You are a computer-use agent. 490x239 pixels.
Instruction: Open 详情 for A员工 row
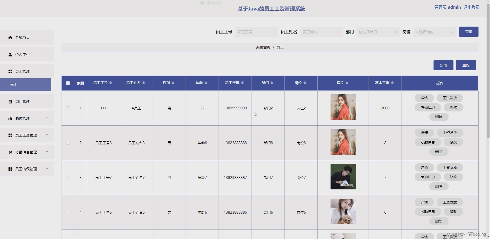(424, 98)
